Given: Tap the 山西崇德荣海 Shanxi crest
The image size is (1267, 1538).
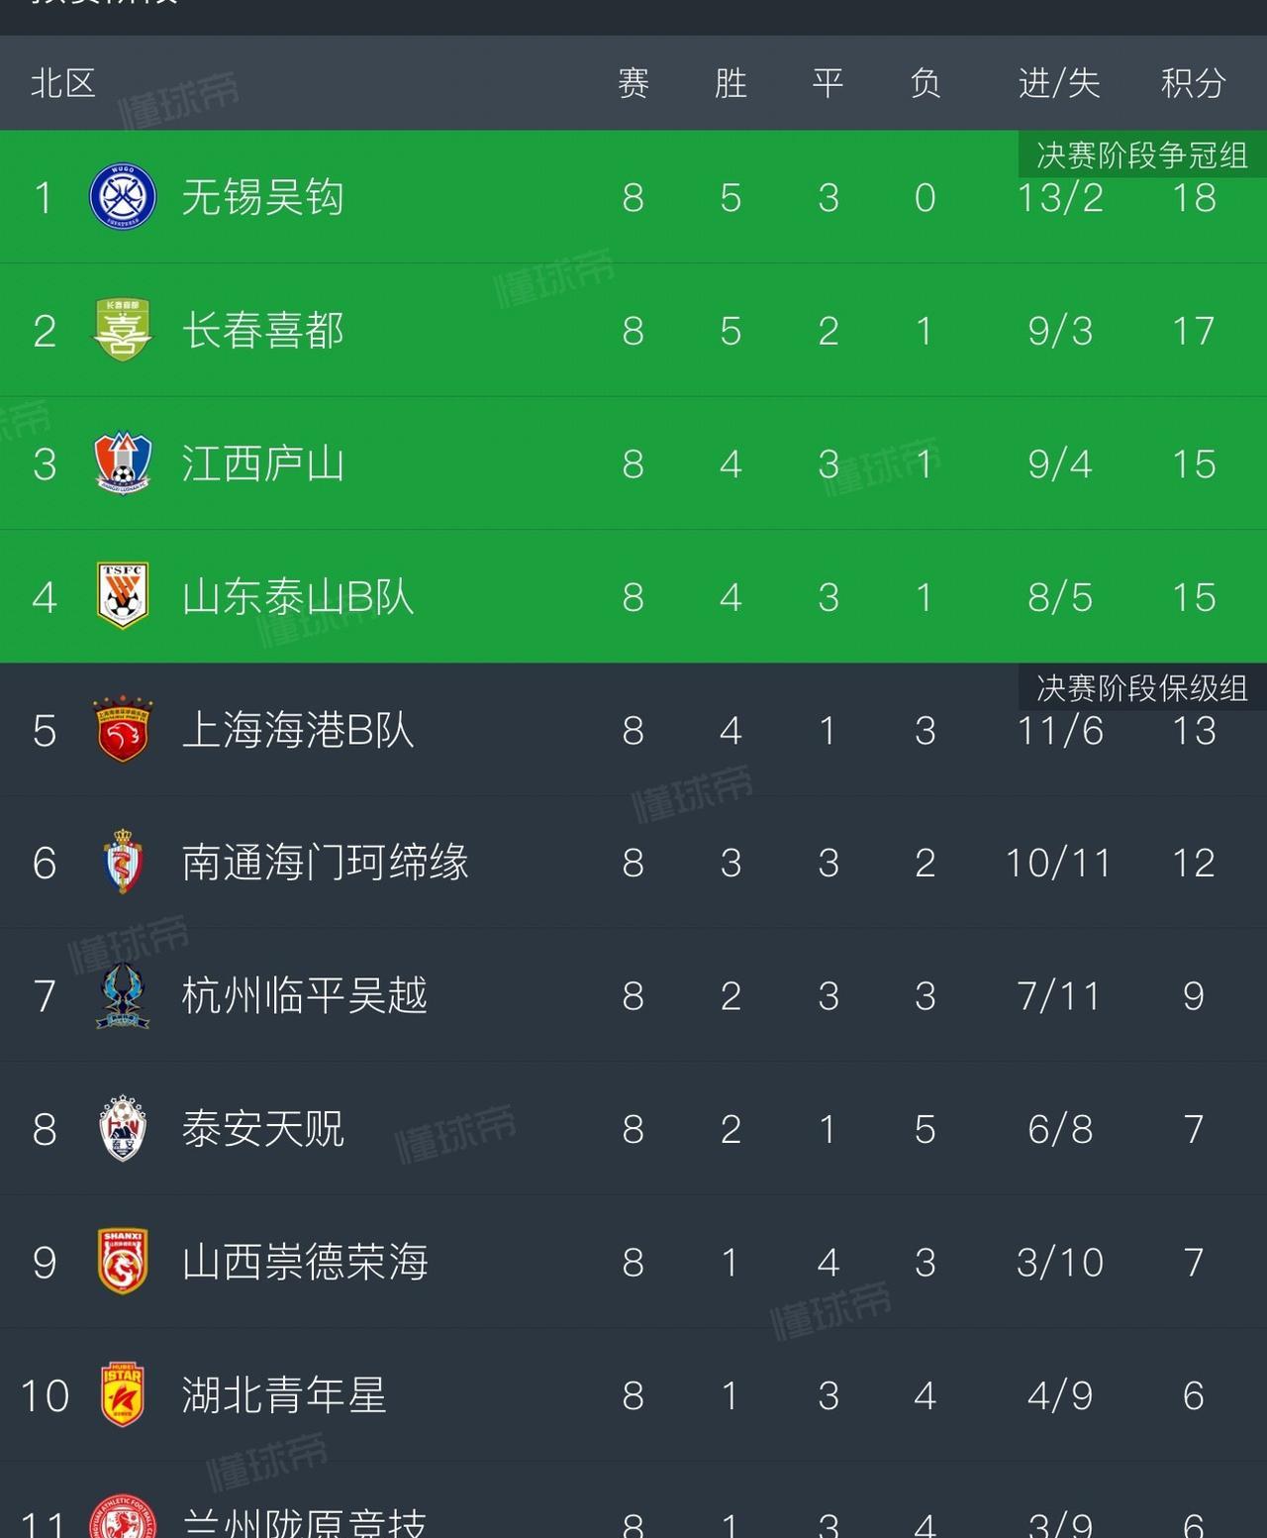Looking at the screenshot, I should (x=123, y=1262).
